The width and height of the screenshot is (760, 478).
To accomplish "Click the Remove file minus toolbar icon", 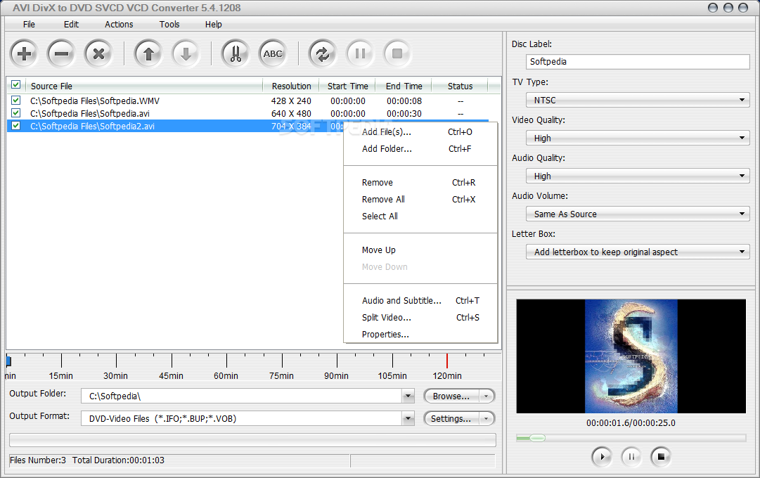I will 62,53.
